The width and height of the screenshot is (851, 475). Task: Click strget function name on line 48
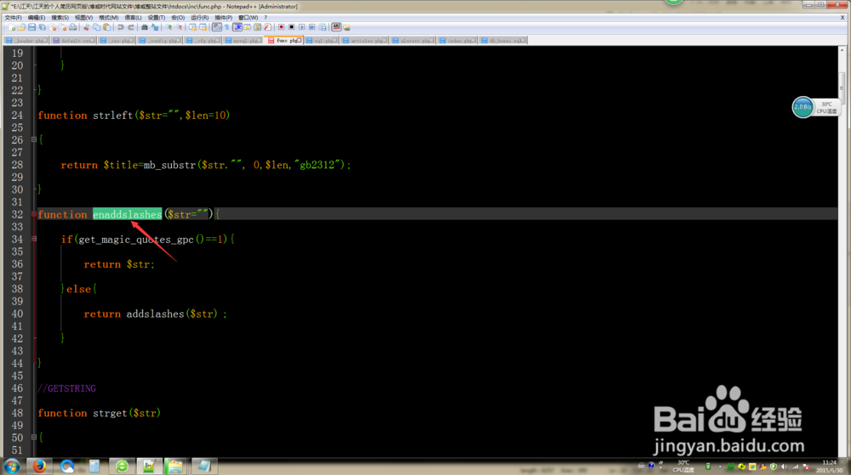[x=110, y=413]
